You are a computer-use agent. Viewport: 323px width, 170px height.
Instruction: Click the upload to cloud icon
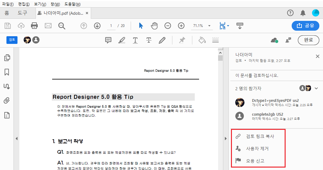21,26
